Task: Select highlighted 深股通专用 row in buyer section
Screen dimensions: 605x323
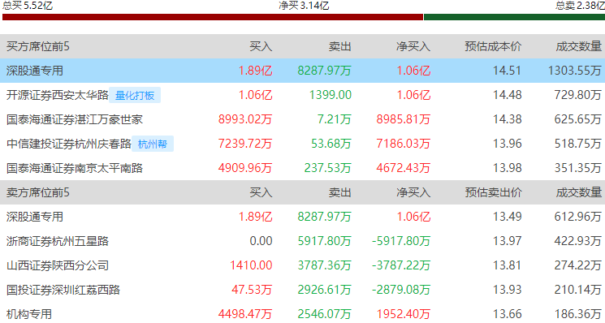Action: click(x=302, y=71)
